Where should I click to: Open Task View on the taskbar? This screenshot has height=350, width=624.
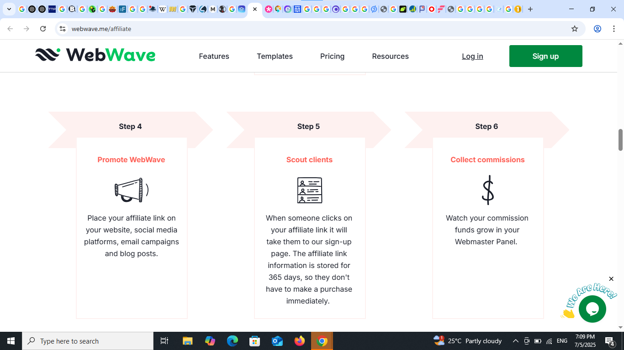click(164, 341)
